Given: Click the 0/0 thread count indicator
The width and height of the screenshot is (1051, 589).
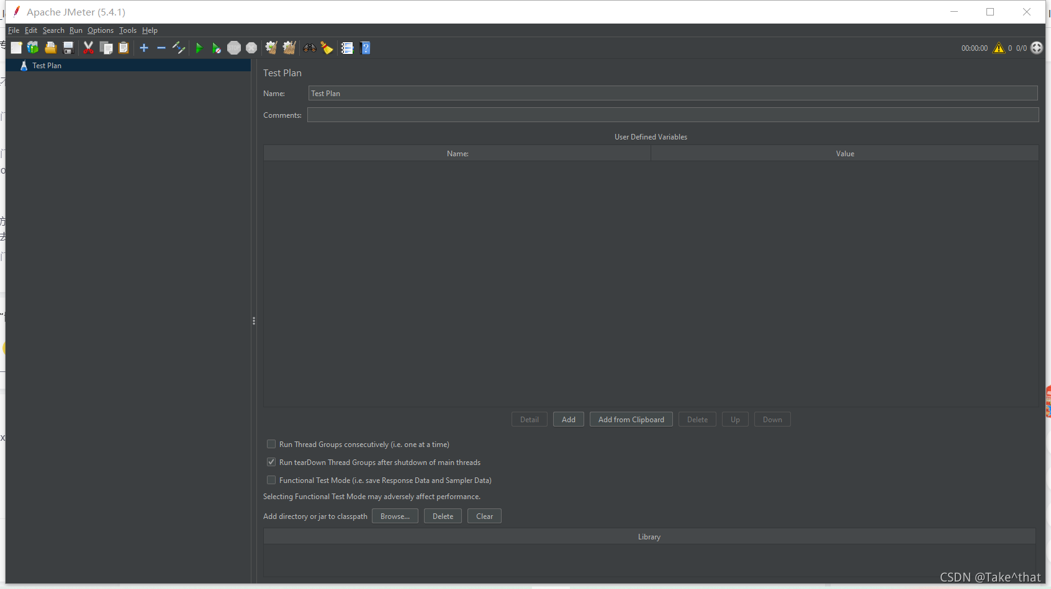Looking at the screenshot, I should coord(1021,48).
